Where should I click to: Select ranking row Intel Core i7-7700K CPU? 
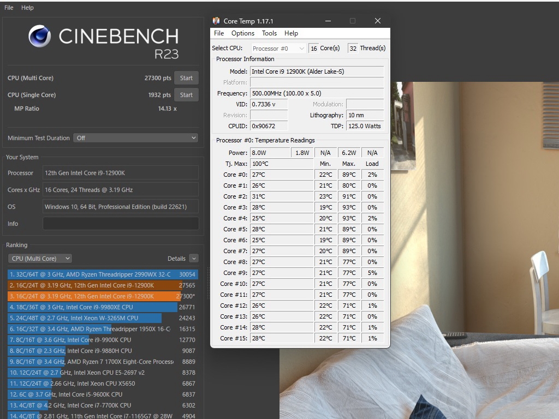[x=103, y=405]
